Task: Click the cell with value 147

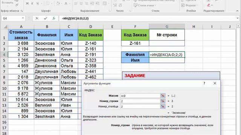Action: [21, 72]
